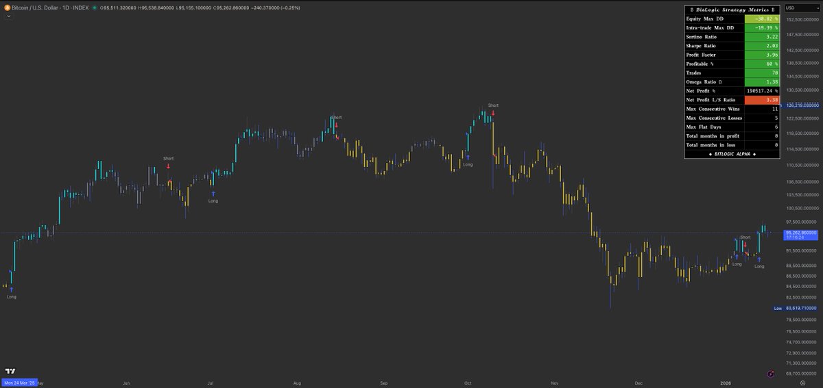Click the Bitcoin coin icon beside the symbol
Screen dimensions: 823x388
(6, 7)
